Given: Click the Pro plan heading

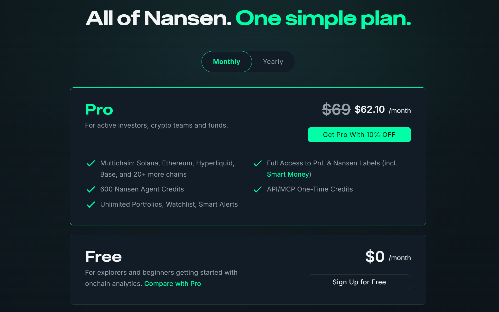Looking at the screenshot, I should (99, 110).
